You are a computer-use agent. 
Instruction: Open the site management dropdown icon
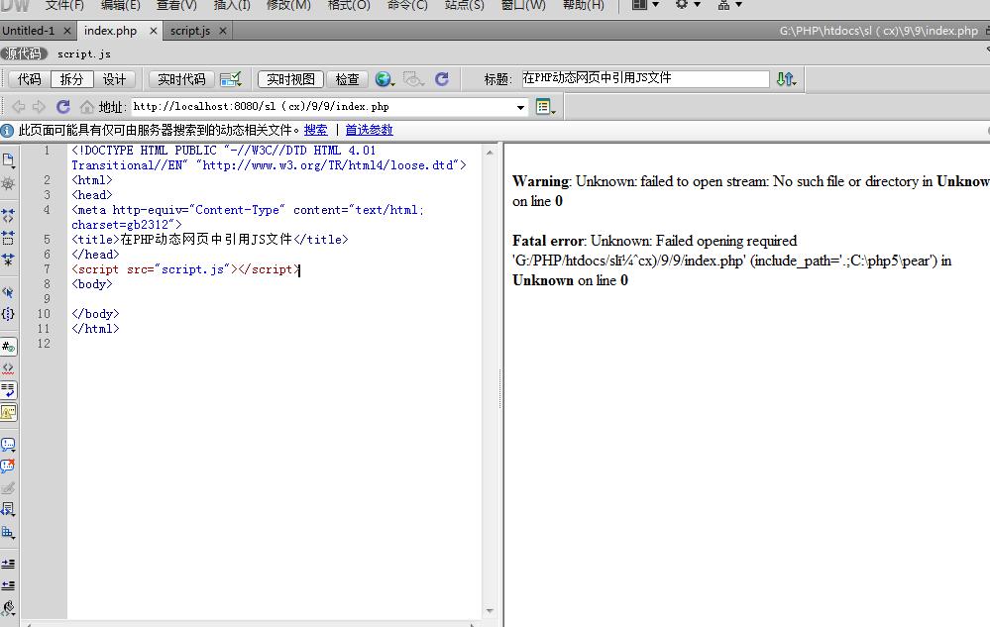730,5
